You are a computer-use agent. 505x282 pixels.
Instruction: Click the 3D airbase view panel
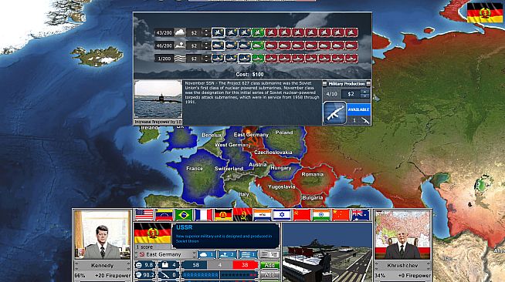[x=327, y=253]
